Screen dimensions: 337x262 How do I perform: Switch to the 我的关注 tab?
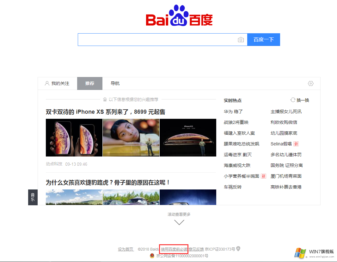pyautogui.click(x=58, y=83)
